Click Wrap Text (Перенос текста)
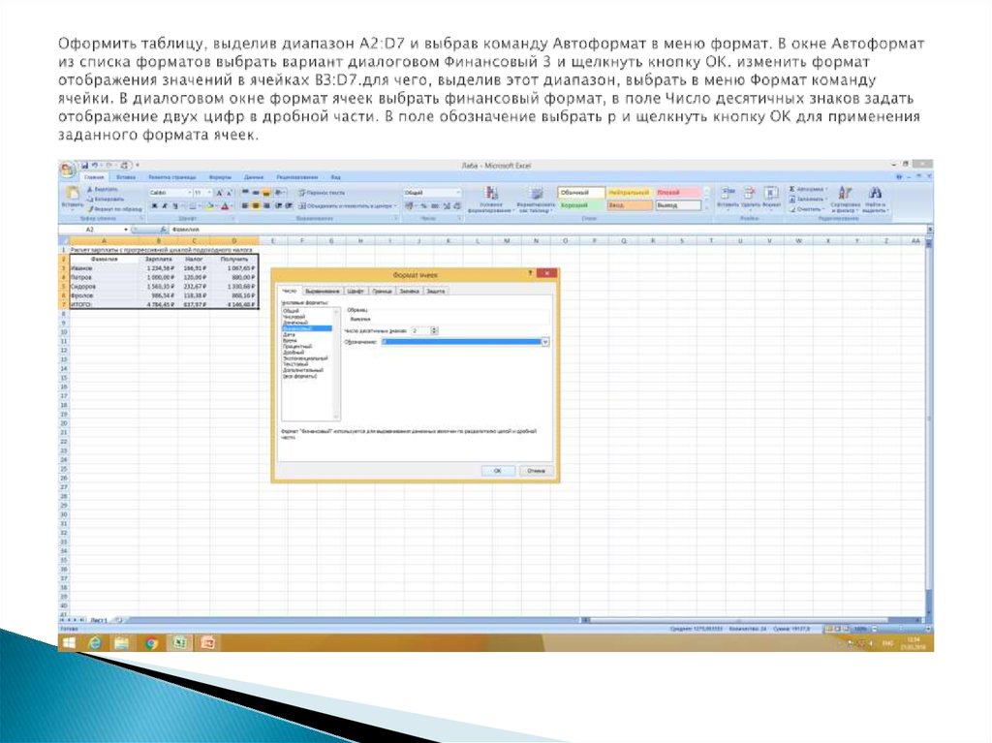Image resolution: width=992 pixels, height=743 pixels. 322,193
